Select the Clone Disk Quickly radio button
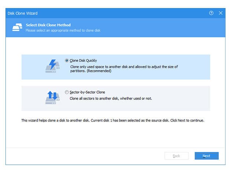Viewport: 231px width, 173px height. (x=67, y=60)
